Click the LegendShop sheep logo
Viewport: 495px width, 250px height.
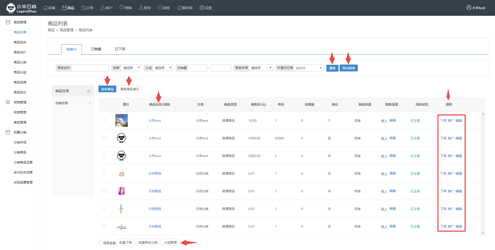(x=11, y=8)
